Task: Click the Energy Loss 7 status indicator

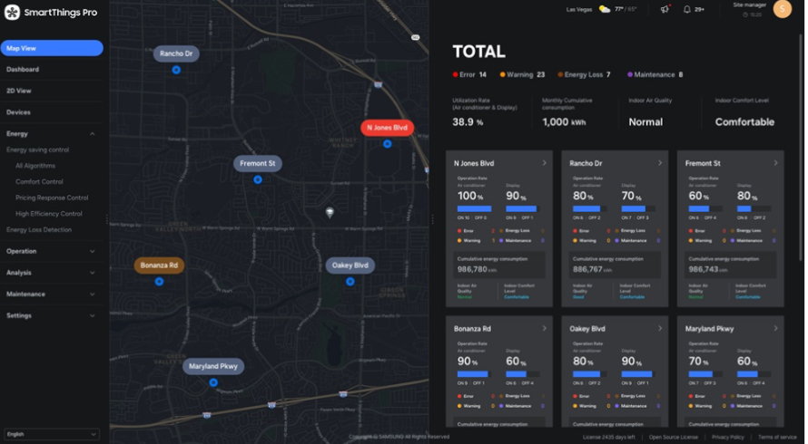Action: (x=584, y=74)
